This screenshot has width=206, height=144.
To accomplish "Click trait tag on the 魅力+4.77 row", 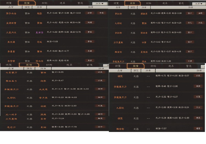I will pyautogui.click(x=90, y=51).
